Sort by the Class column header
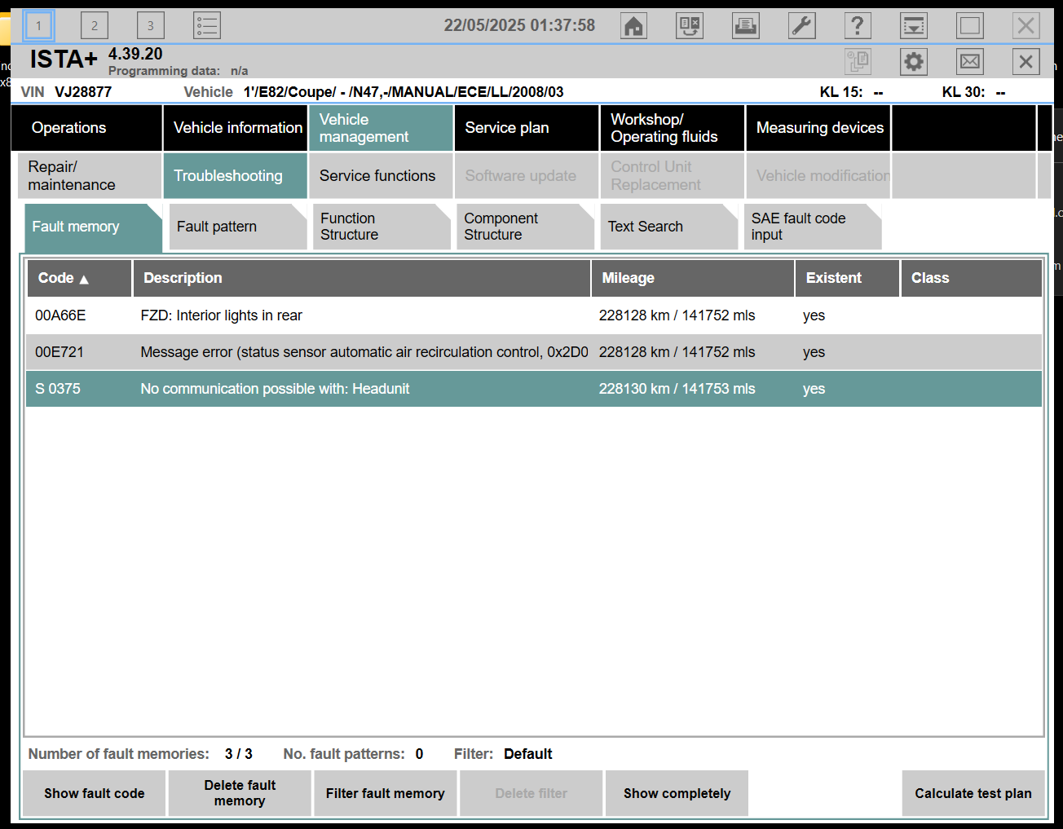The width and height of the screenshot is (1063, 829). point(972,278)
